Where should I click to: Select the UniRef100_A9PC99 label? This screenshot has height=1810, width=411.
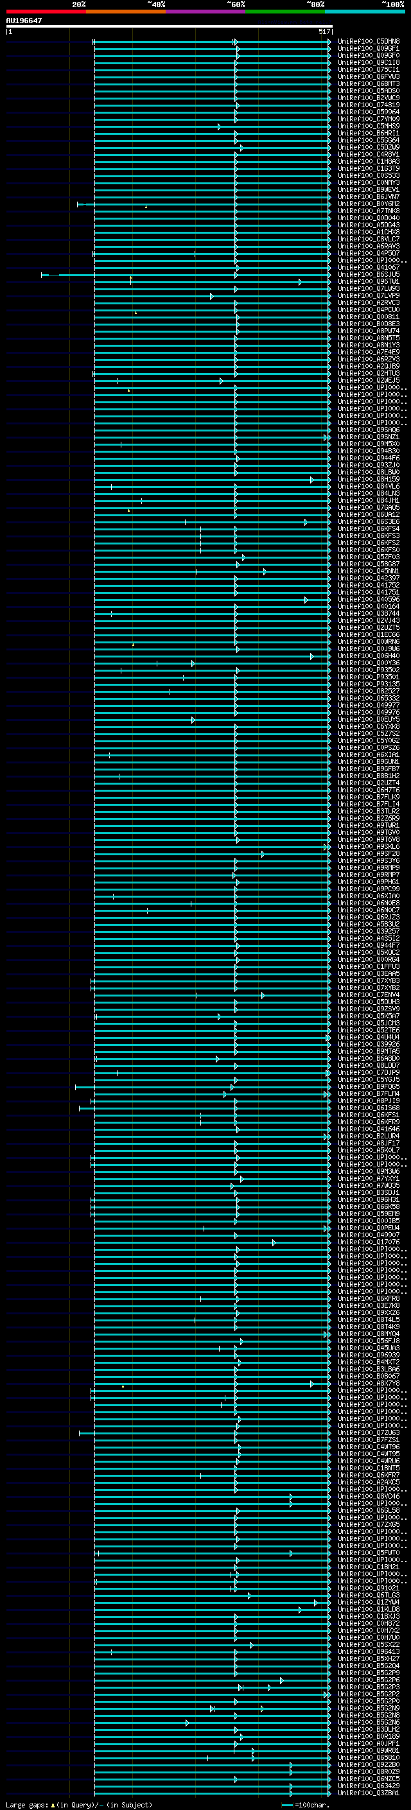(x=369, y=889)
